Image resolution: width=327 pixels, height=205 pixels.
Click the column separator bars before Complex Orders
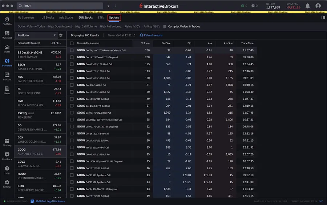click(164, 27)
